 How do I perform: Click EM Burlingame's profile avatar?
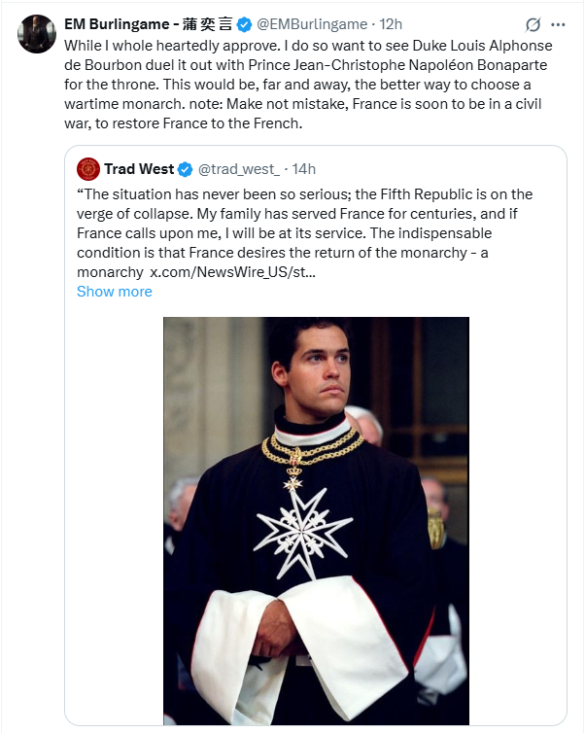click(37, 34)
